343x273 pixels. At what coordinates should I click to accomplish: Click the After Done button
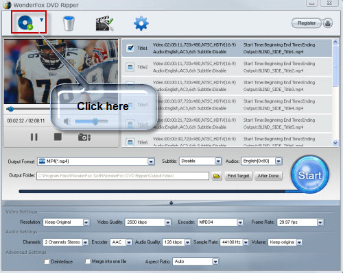268,176
